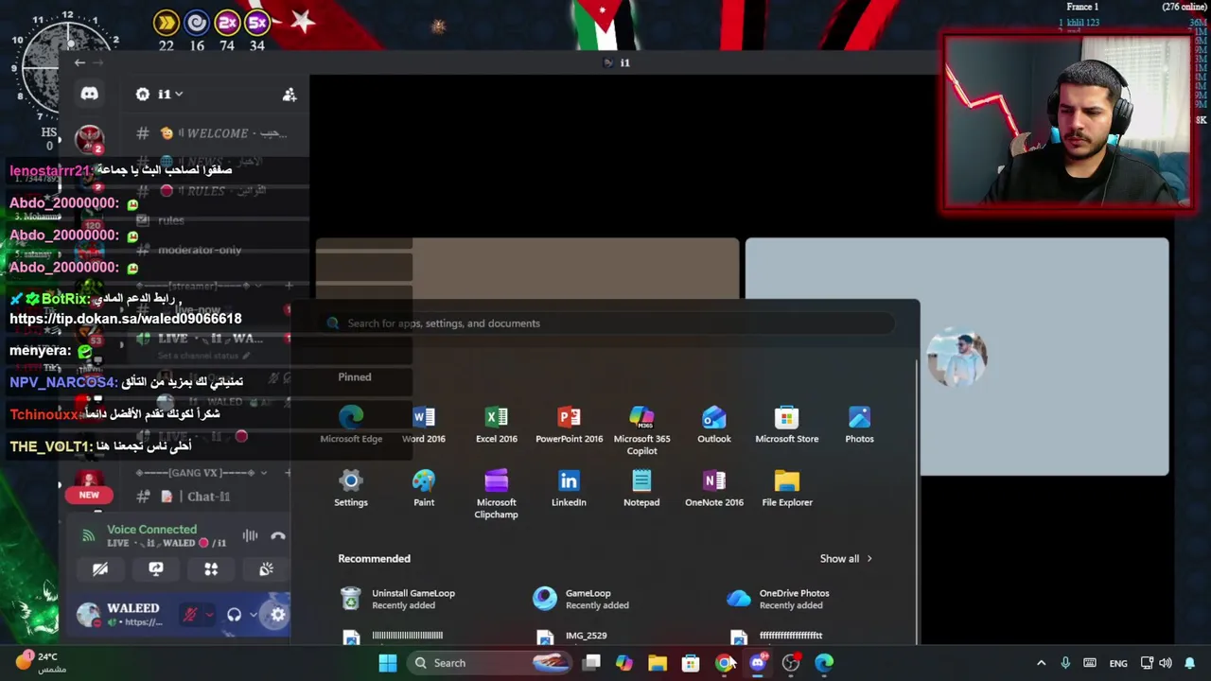The height and width of the screenshot is (681, 1211).
Task: Launch Word 2016 from Start menu
Action: 424,425
